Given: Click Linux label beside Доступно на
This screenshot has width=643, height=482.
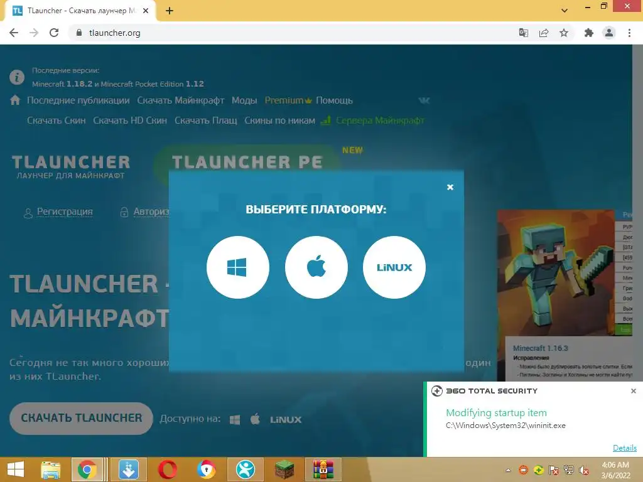Looking at the screenshot, I should tap(286, 420).
